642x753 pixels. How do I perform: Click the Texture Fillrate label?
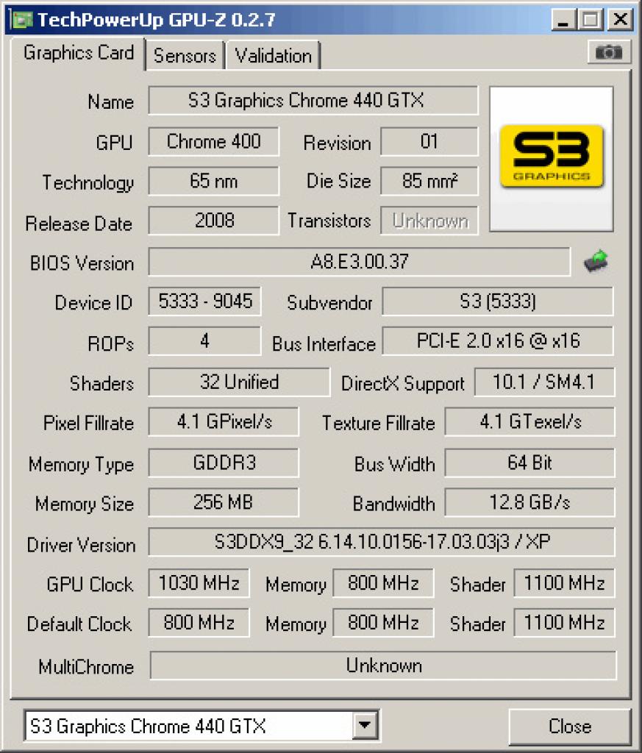tap(379, 423)
